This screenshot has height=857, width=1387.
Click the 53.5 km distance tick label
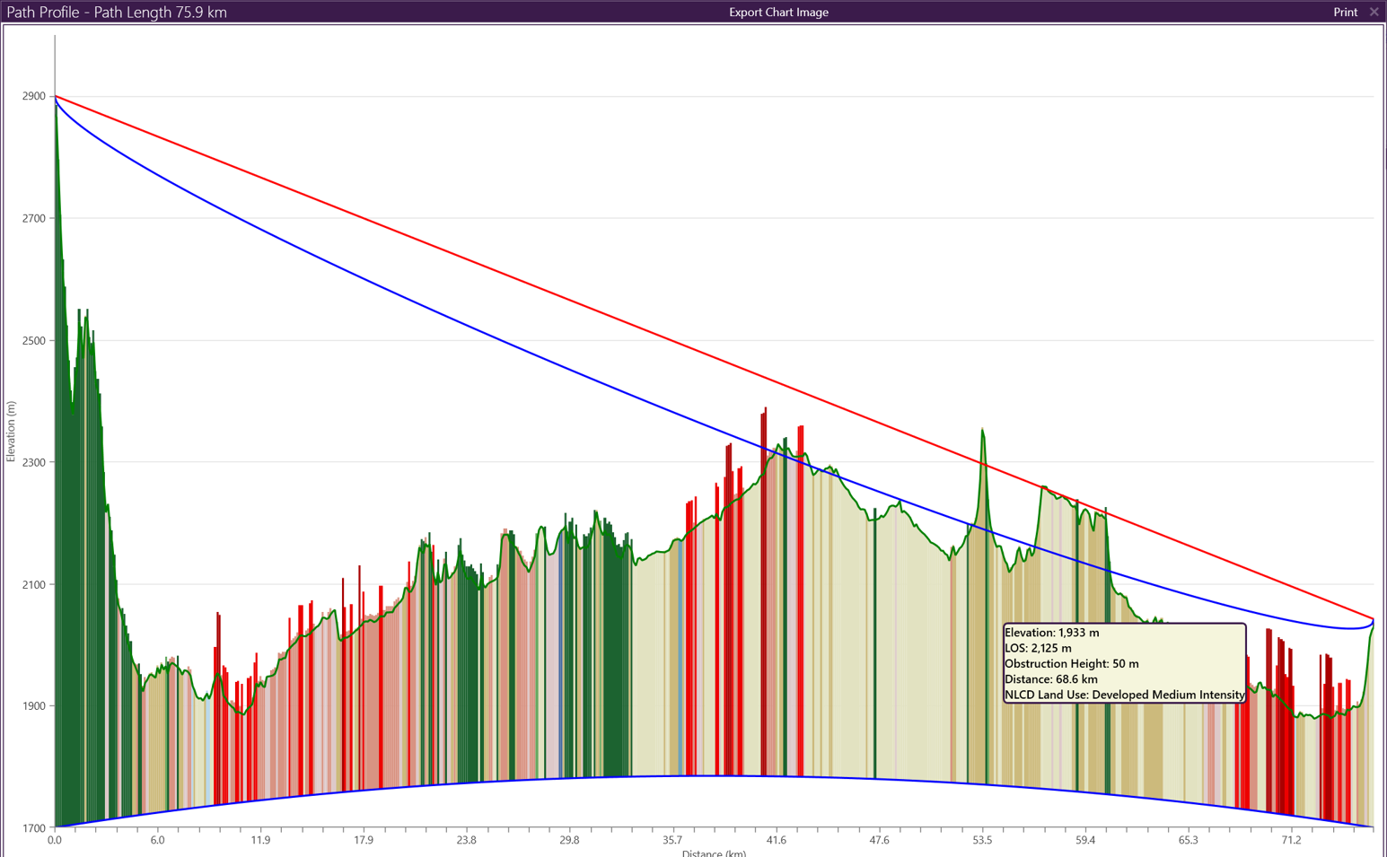[982, 840]
